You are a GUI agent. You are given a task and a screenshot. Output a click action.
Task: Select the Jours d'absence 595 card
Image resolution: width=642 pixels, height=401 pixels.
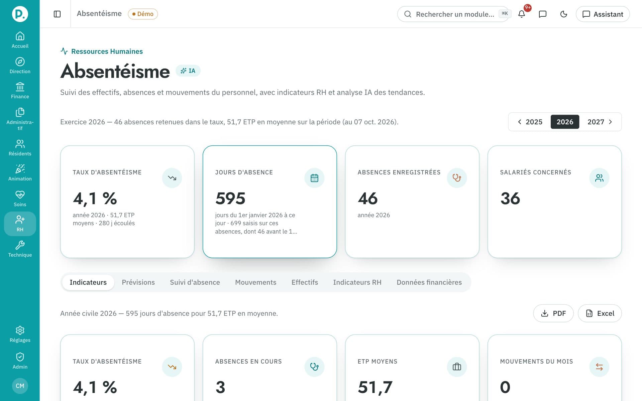tap(270, 202)
